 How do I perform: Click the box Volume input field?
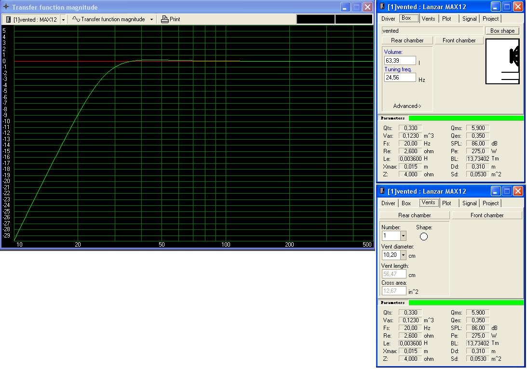point(400,61)
